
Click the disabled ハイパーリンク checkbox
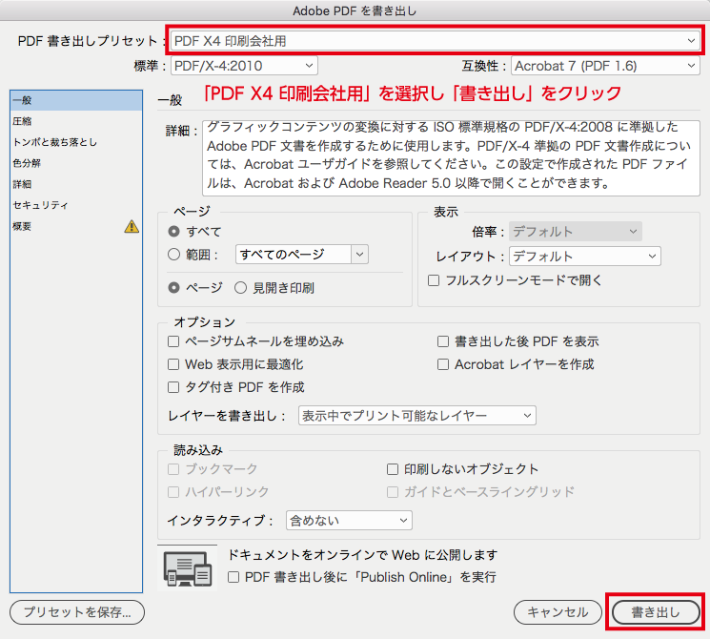173,492
